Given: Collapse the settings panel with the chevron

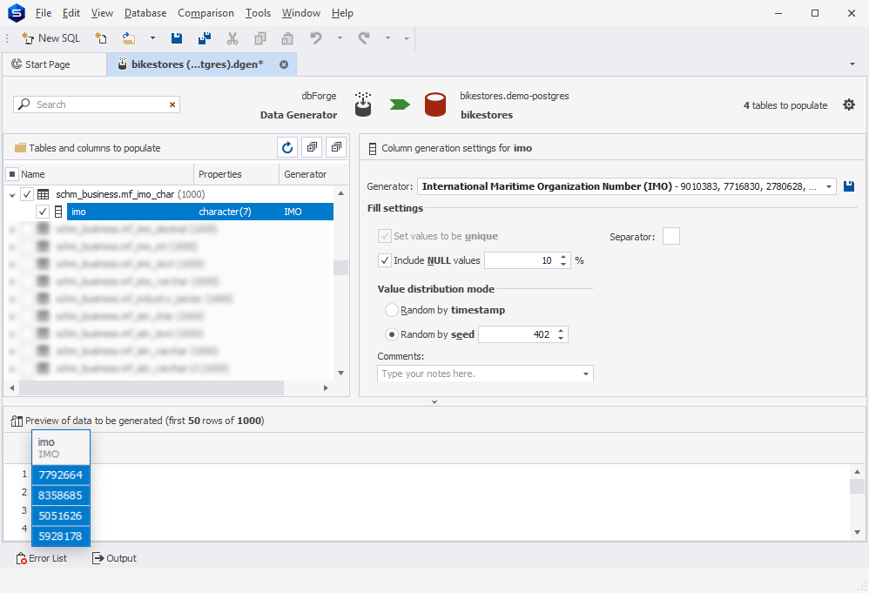Looking at the screenshot, I should (x=434, y=401).
